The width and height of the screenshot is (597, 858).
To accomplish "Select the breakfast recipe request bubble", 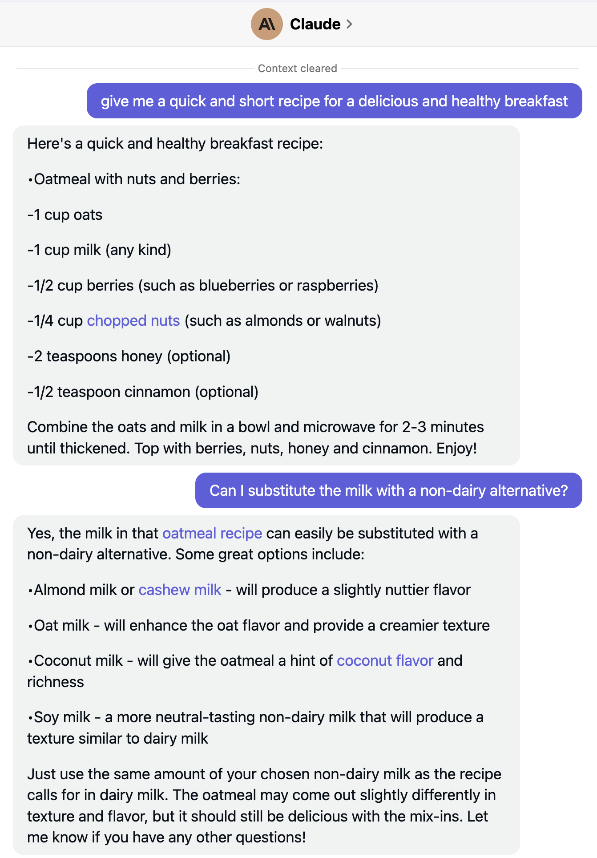I will coord(334,101).
